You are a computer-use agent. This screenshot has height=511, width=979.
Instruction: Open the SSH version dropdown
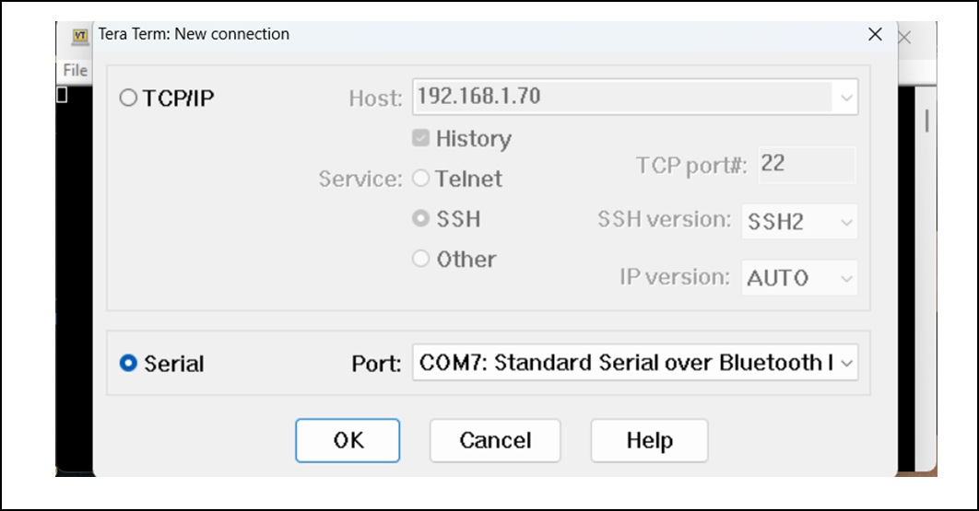798,222
